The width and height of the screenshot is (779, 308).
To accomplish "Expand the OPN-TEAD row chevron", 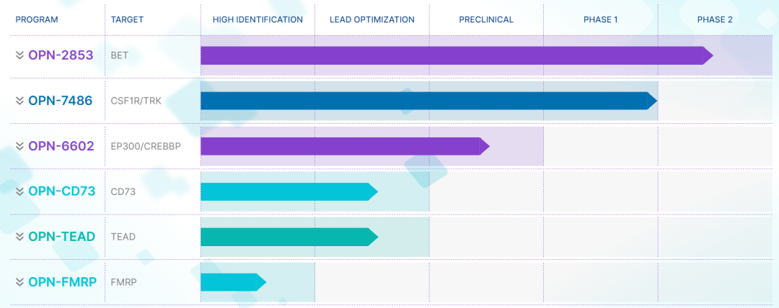I will pos(19,237).
